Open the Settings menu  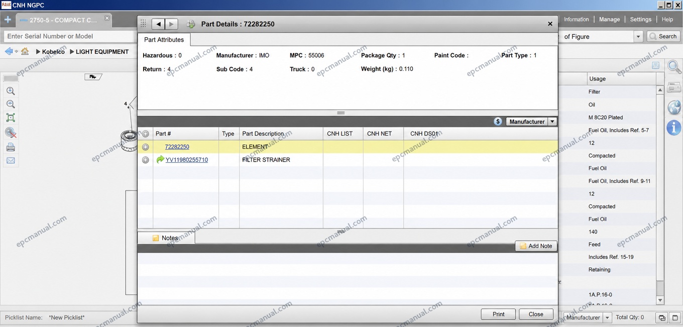(640, 20)
